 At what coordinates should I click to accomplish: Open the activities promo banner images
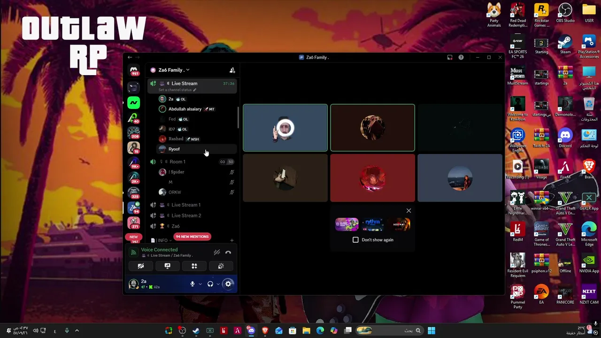pyautogui.click(x=373, y=224)
